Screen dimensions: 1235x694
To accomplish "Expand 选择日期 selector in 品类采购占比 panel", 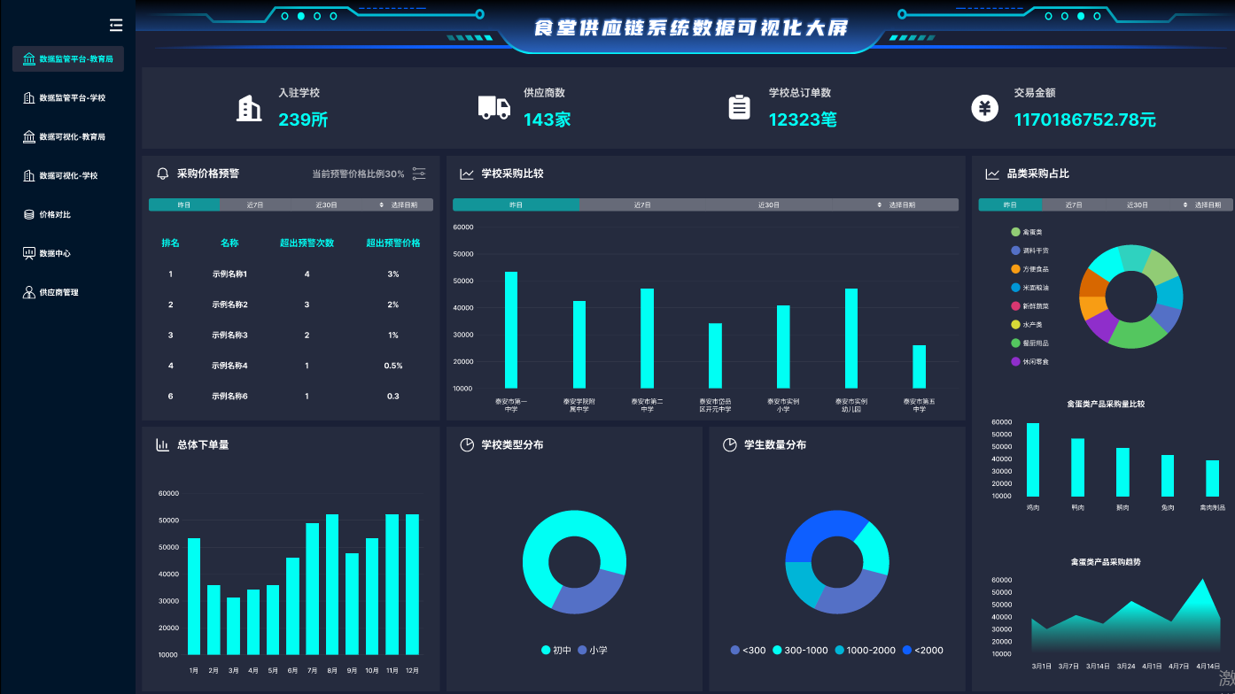I will 1202,204.
